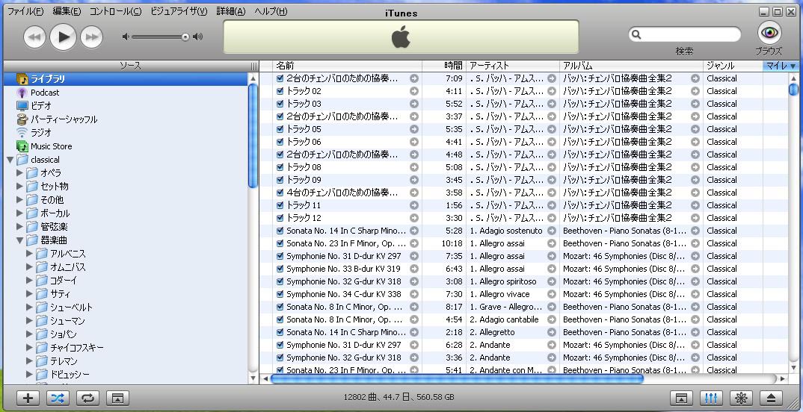Eject disc with eject button

click(x=771, y=399)
